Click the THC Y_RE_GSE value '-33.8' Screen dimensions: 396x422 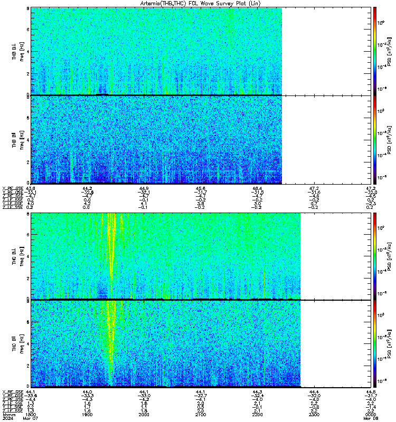tap(31, 396)
